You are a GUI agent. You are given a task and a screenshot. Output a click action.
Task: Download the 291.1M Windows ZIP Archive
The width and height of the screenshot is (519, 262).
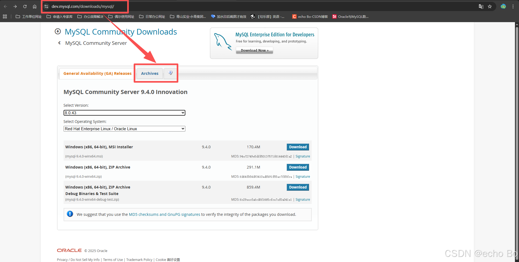[x=298, y=167]
